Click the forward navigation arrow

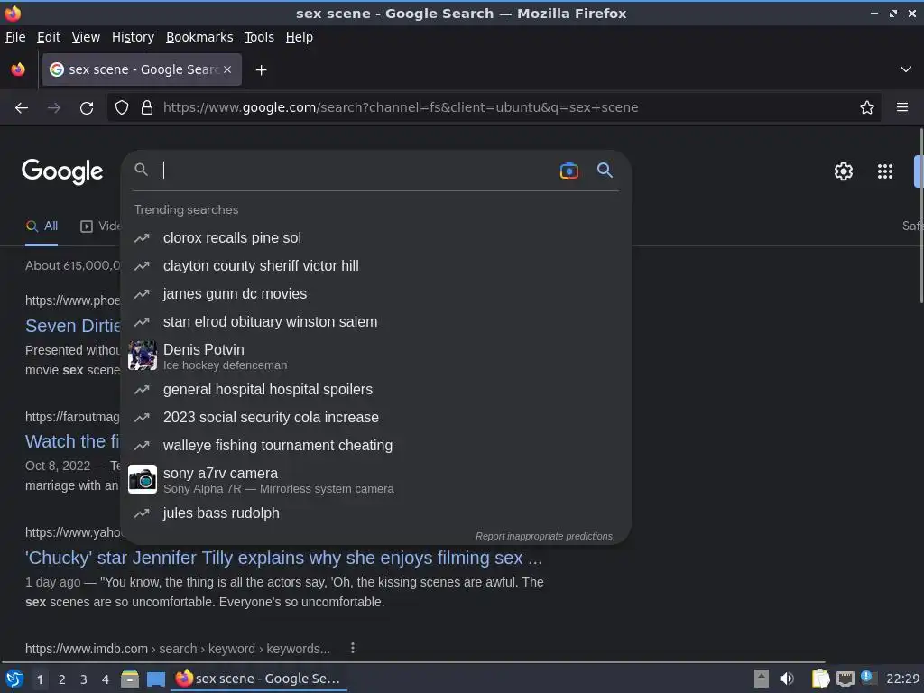tap(53, 108)
